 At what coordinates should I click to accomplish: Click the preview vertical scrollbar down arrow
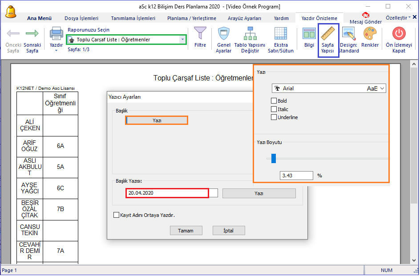coord(414,260)
